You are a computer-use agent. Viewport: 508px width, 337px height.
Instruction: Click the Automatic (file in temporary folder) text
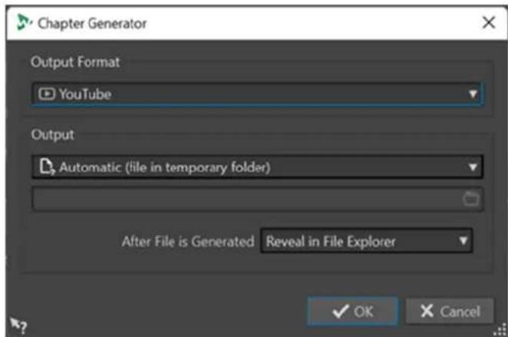[x=164, y=167]
